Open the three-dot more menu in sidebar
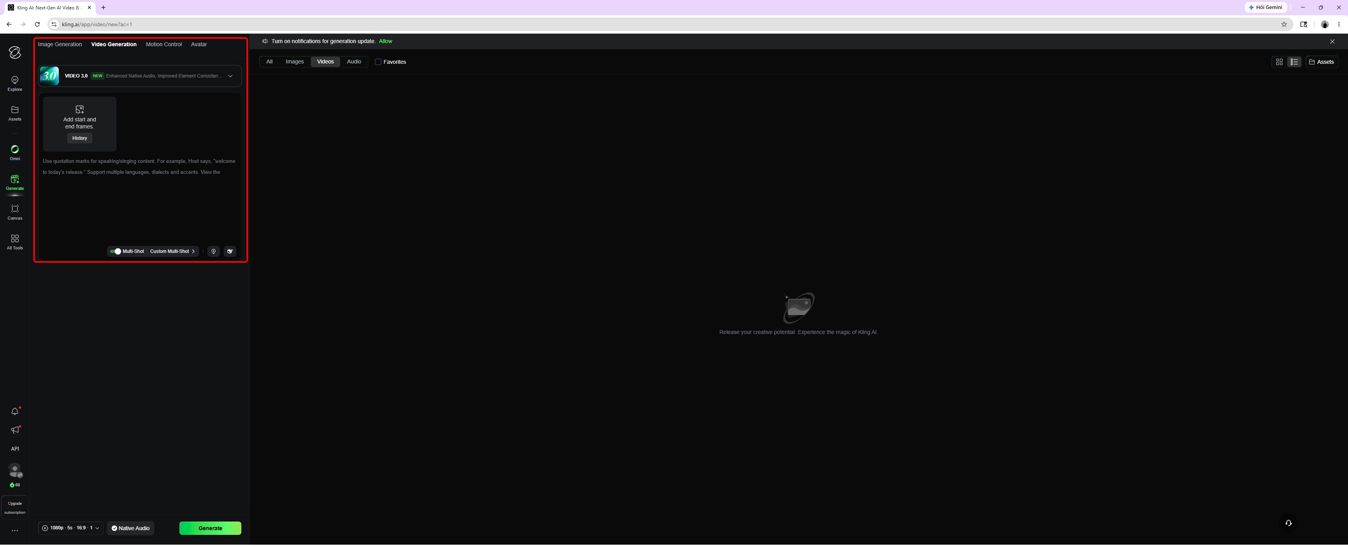This screenshot has width=1348, height=547. pos(14,530)
